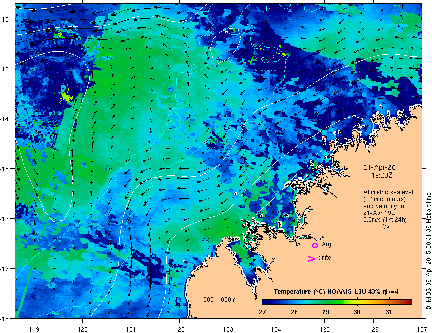The image size is (432, 333).
Task: Click the '29' color bar tick label
Action: coord(325,312)
